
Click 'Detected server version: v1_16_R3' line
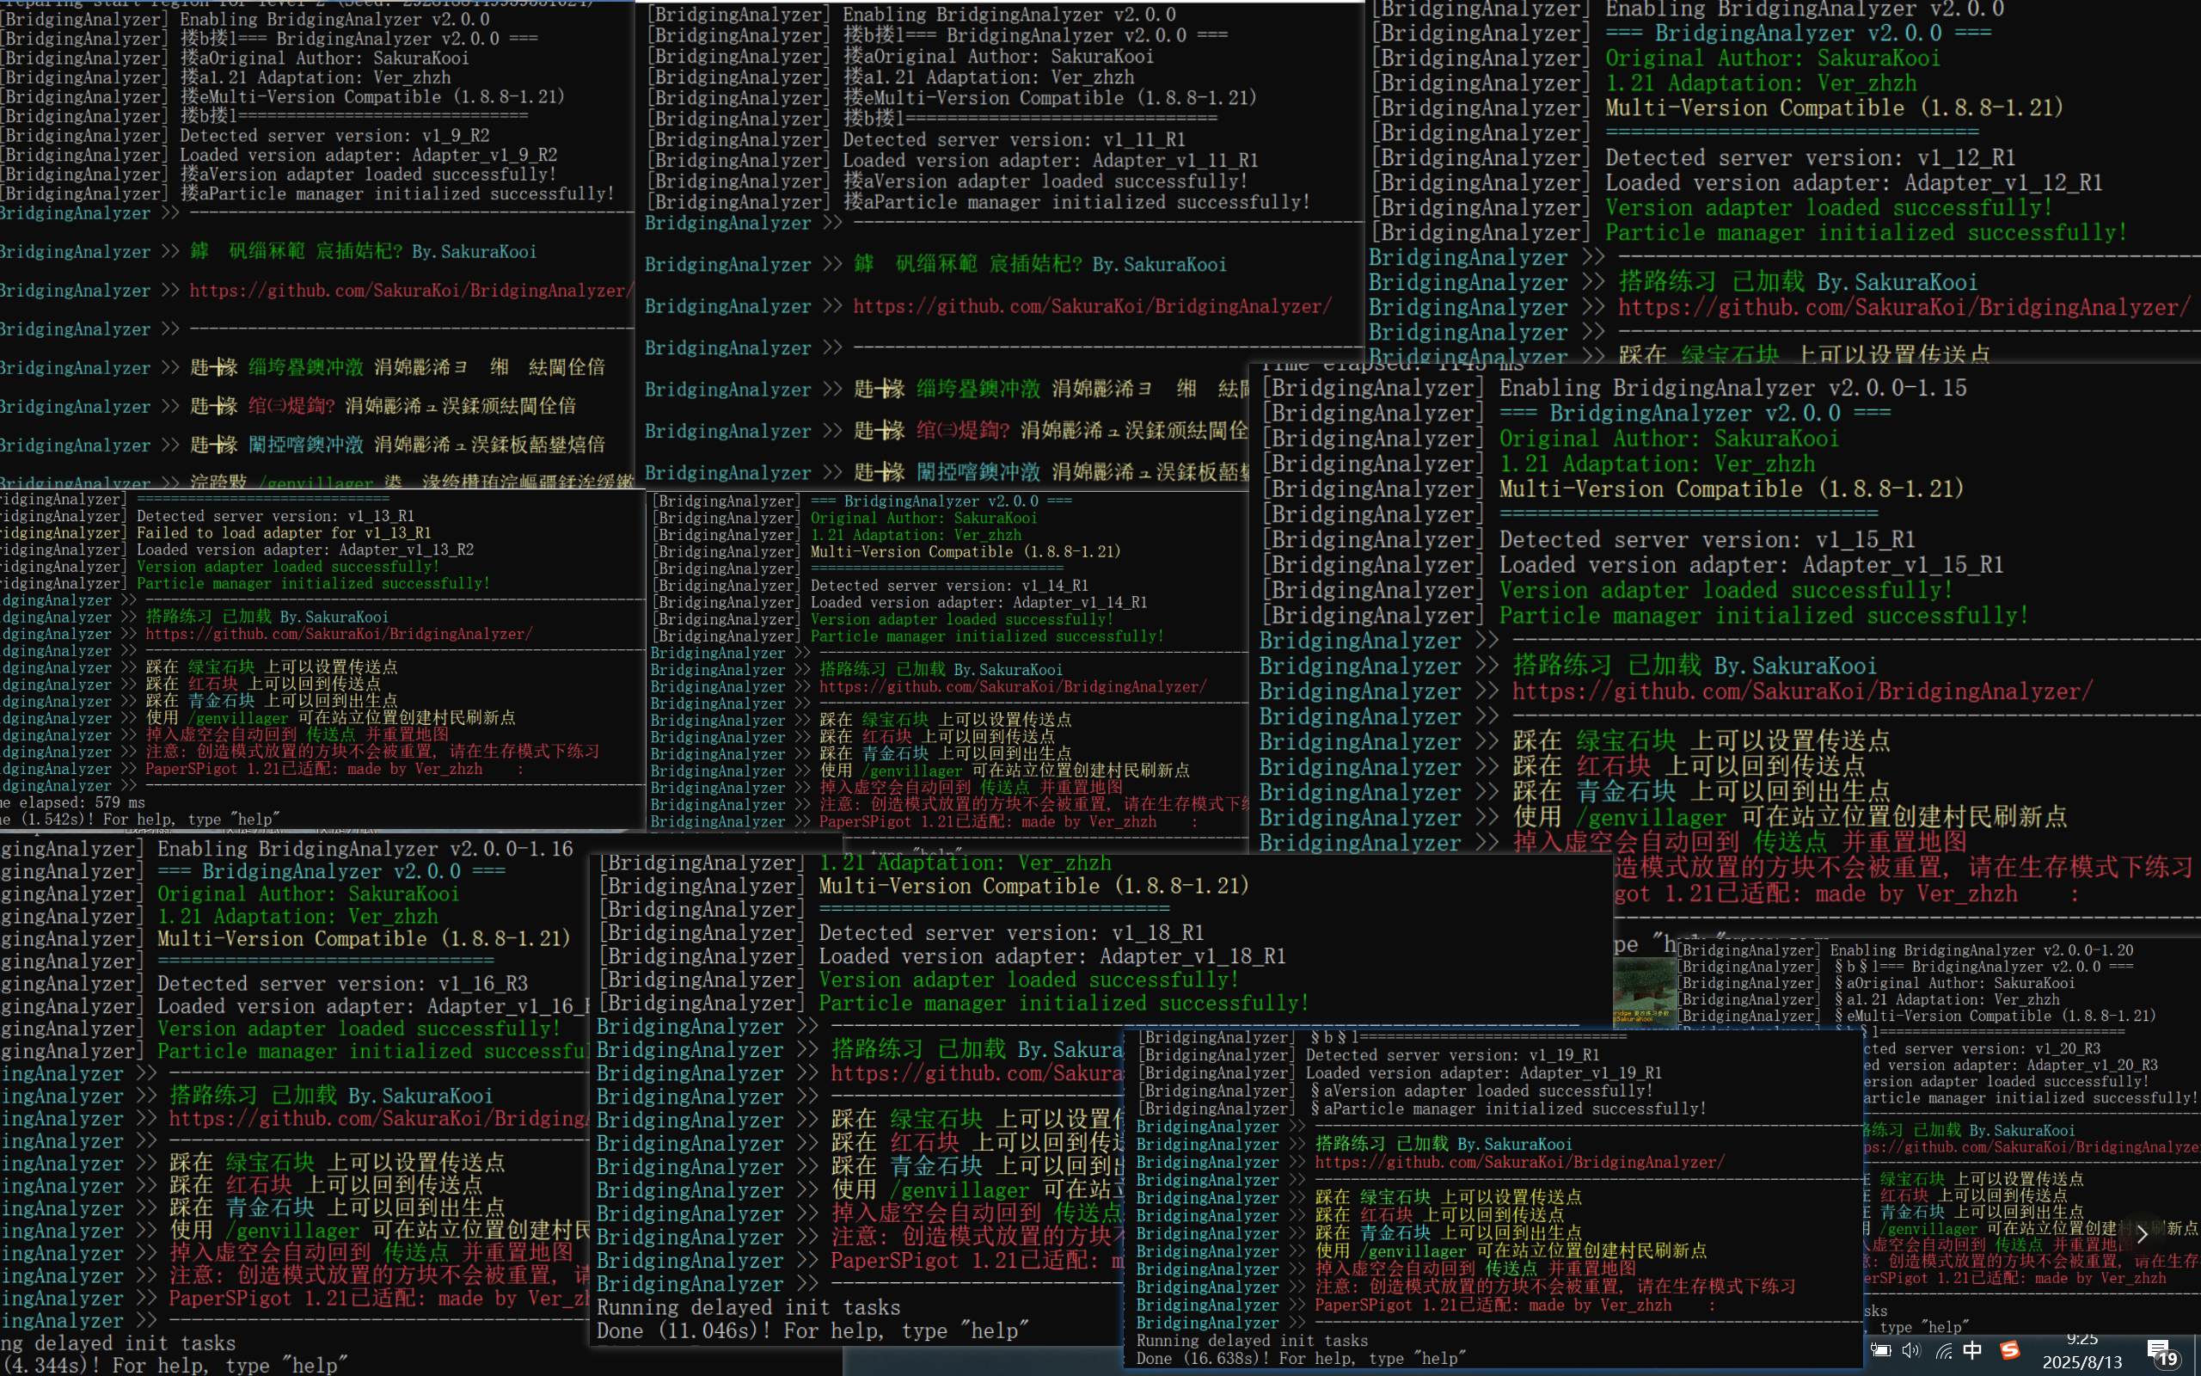pyautogui.click(x=342, y=984)
